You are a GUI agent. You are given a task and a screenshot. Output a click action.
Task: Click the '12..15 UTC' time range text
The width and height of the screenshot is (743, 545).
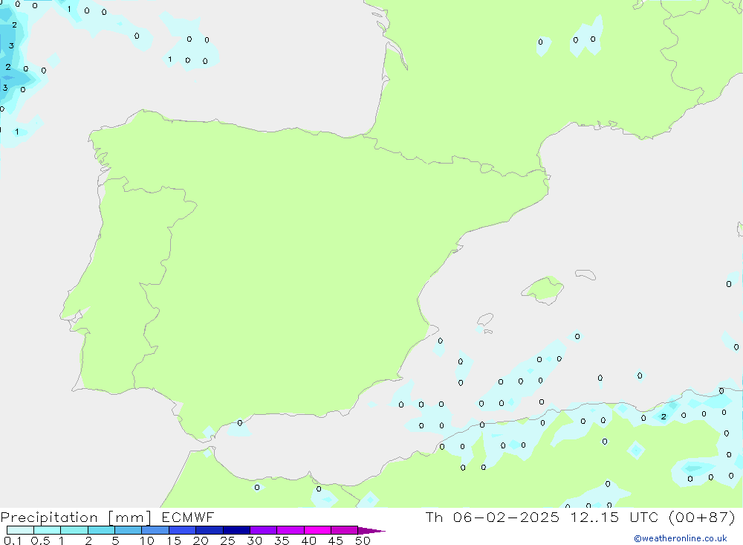[614, 517]
